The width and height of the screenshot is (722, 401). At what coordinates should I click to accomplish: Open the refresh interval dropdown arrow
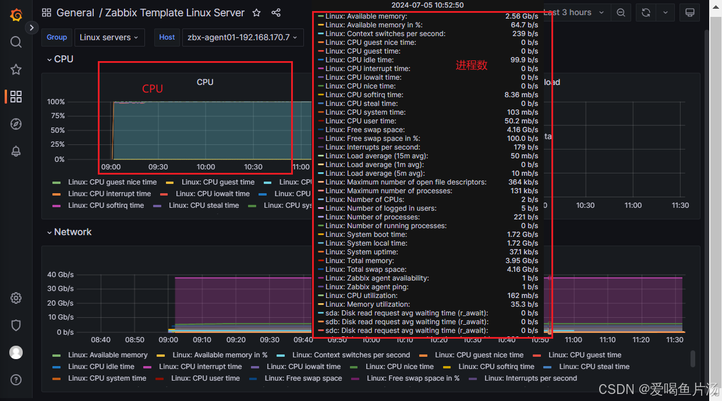(x=666, y=13)
